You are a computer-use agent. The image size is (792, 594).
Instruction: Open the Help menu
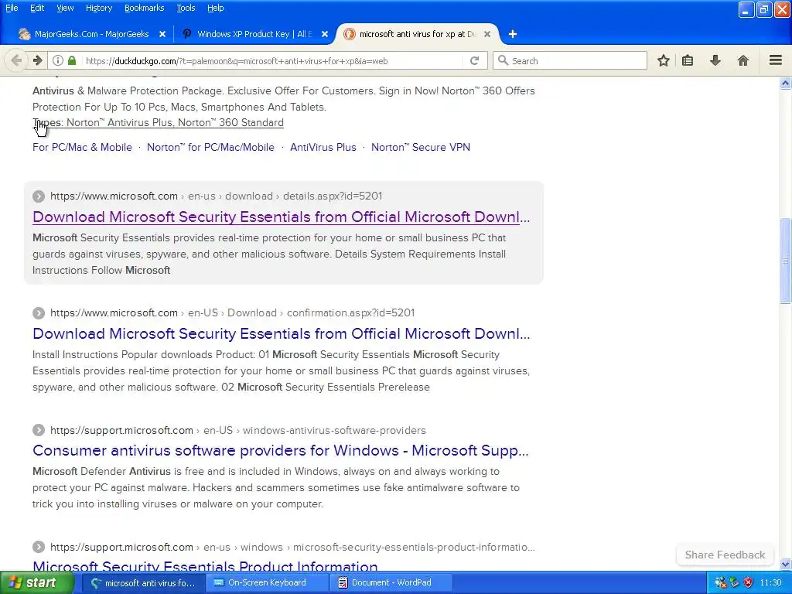click(216, 8)
